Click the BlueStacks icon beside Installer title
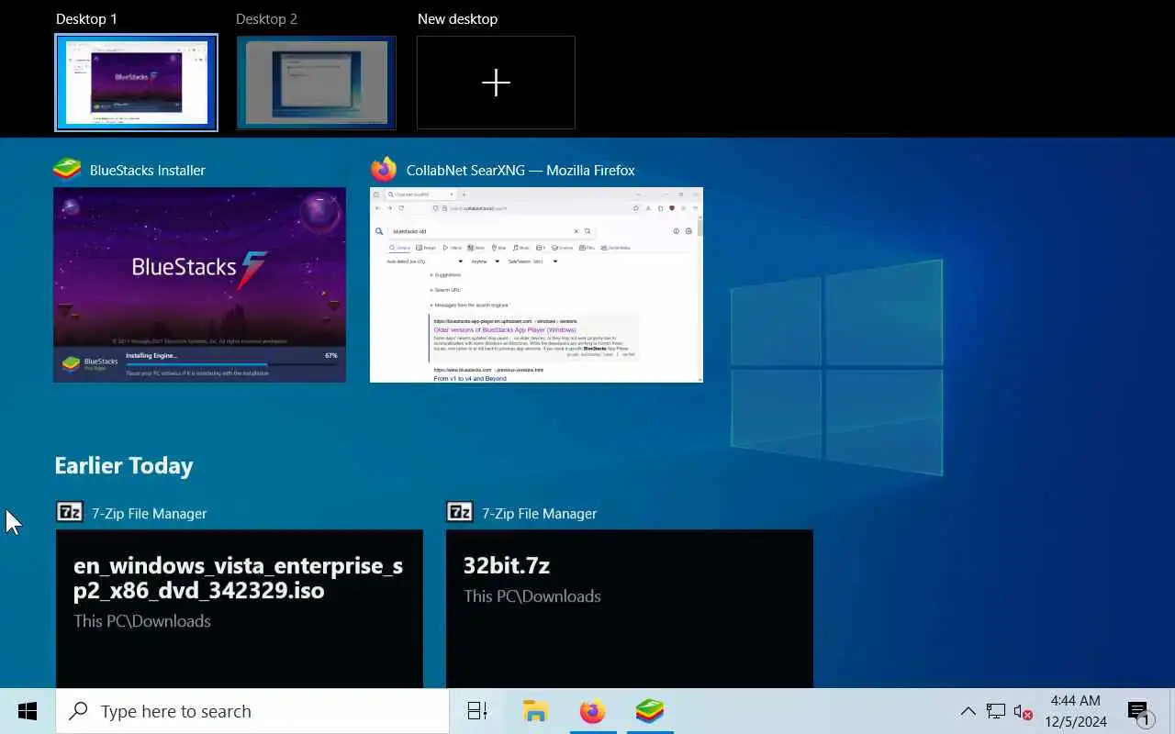 [67, 170]
